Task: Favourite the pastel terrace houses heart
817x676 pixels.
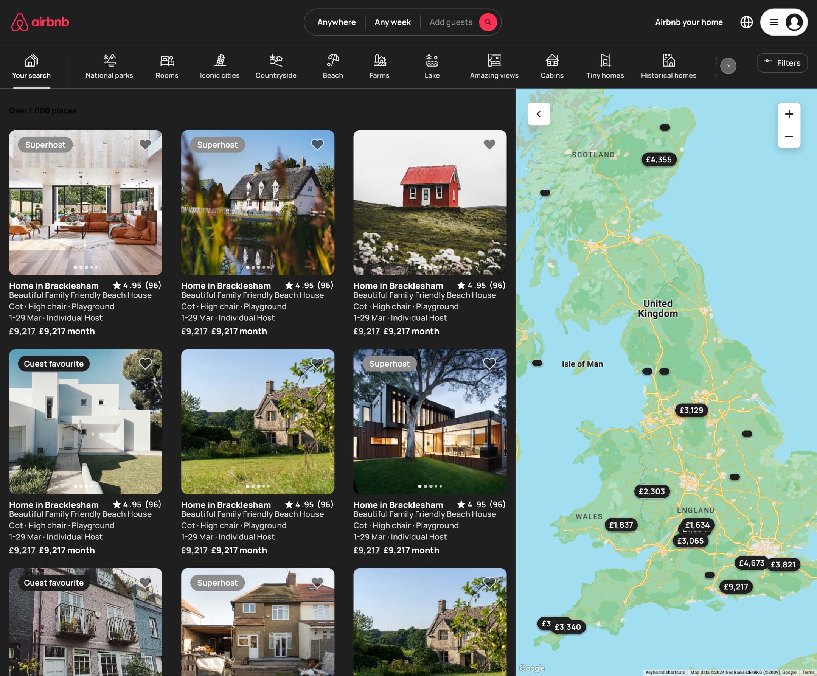Action: [145, 583]
